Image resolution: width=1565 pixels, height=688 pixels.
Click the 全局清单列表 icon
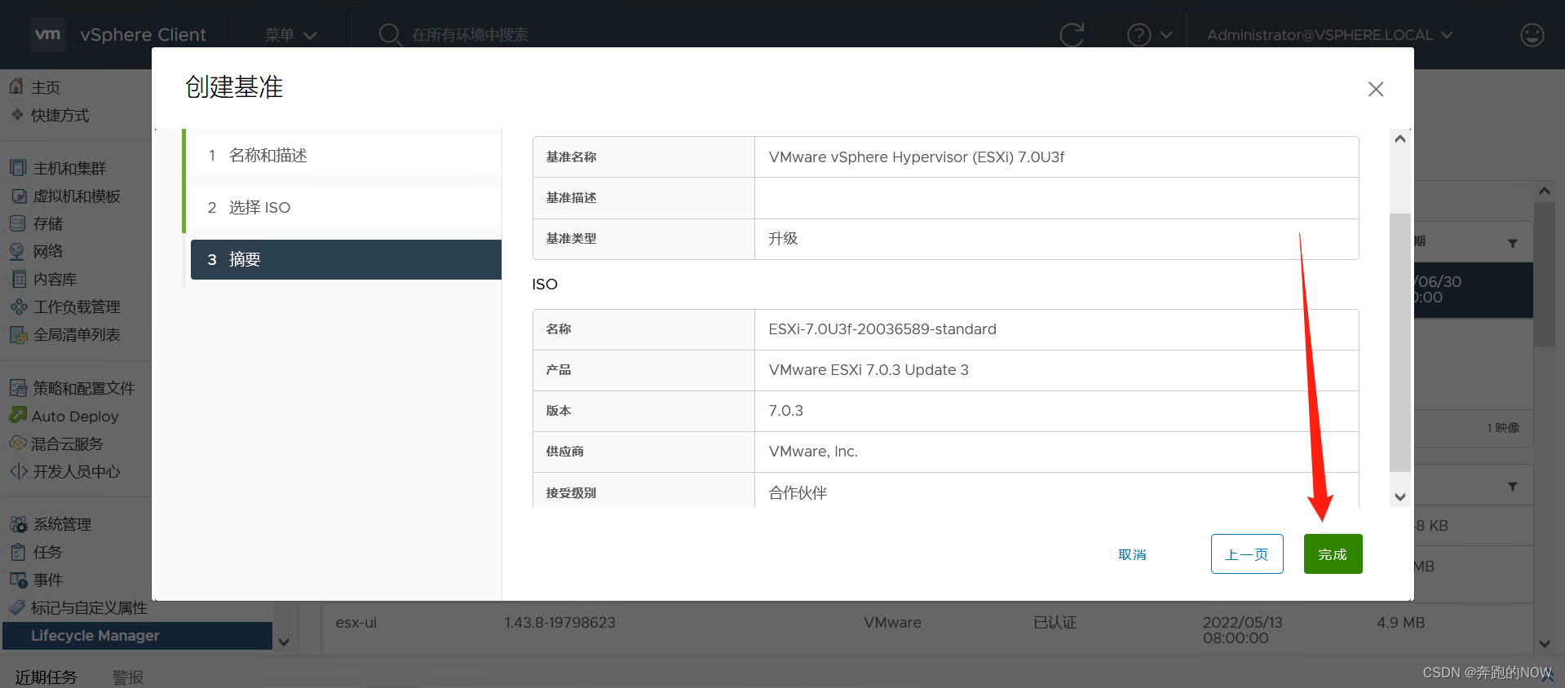(x=18, y=334)
